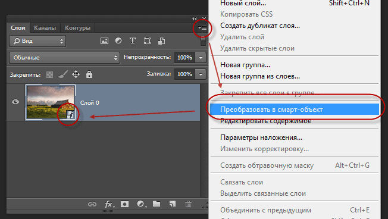Filter layers by pixel image icon

pyautogui.click(x=104, y=41)
